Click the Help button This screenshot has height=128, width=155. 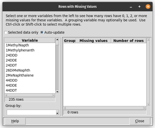[15, 121]
